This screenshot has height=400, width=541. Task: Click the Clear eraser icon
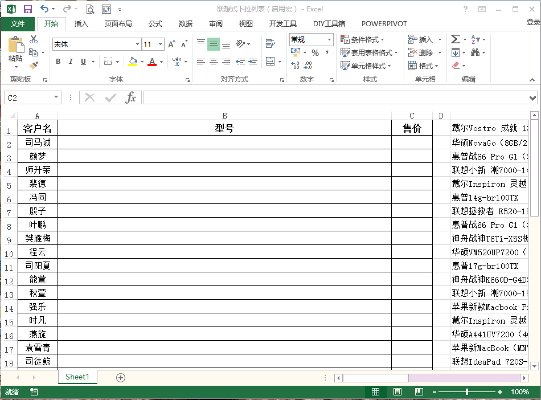456,65
